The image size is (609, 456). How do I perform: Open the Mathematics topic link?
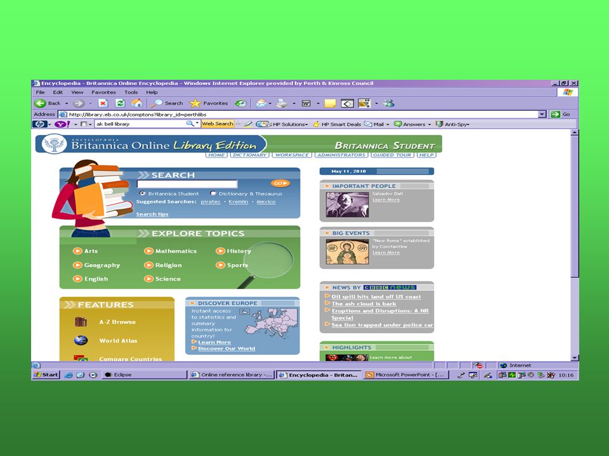pyautogui.click(x=176, y=251)
